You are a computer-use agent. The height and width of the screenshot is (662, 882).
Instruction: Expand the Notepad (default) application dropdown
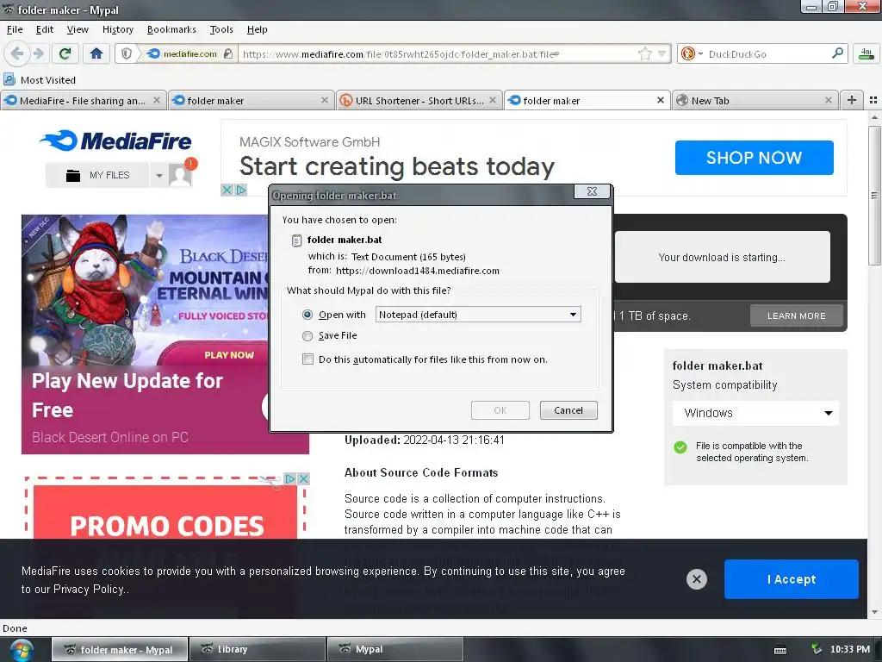coord(478,314)
